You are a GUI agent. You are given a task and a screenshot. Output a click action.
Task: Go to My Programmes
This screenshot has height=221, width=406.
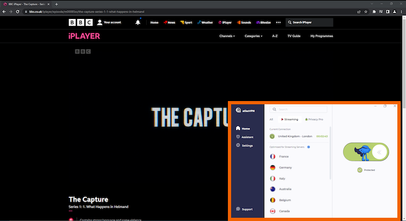click(x=322, y=36)
